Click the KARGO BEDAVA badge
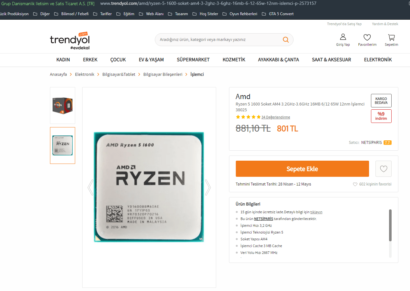 381,101
